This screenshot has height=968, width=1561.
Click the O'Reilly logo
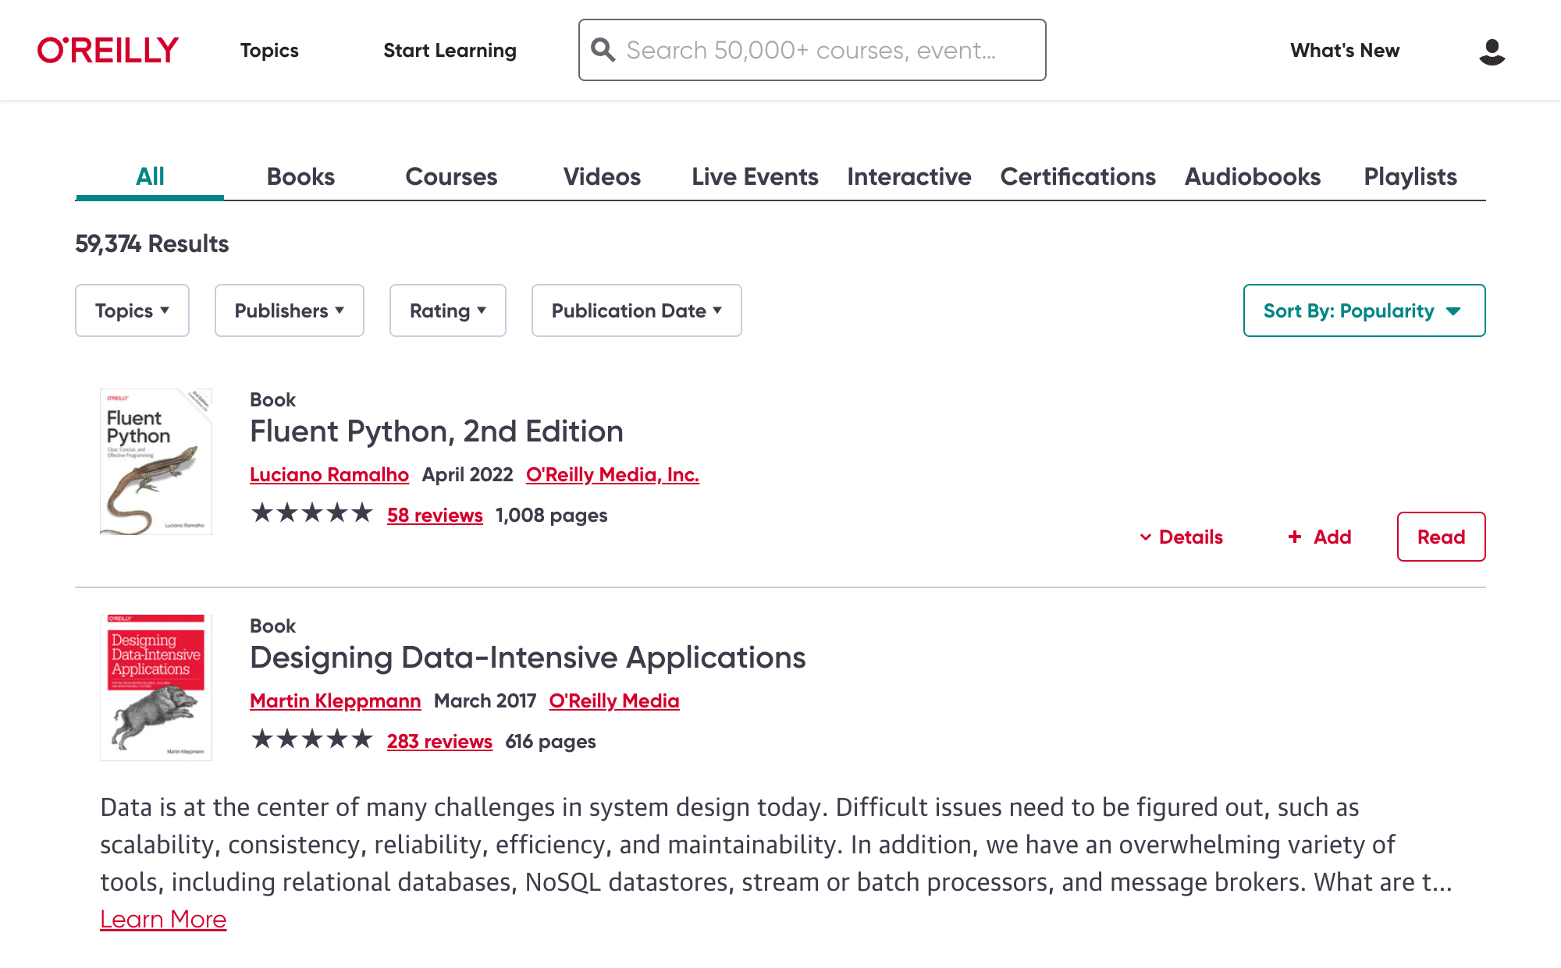[108, 50]
